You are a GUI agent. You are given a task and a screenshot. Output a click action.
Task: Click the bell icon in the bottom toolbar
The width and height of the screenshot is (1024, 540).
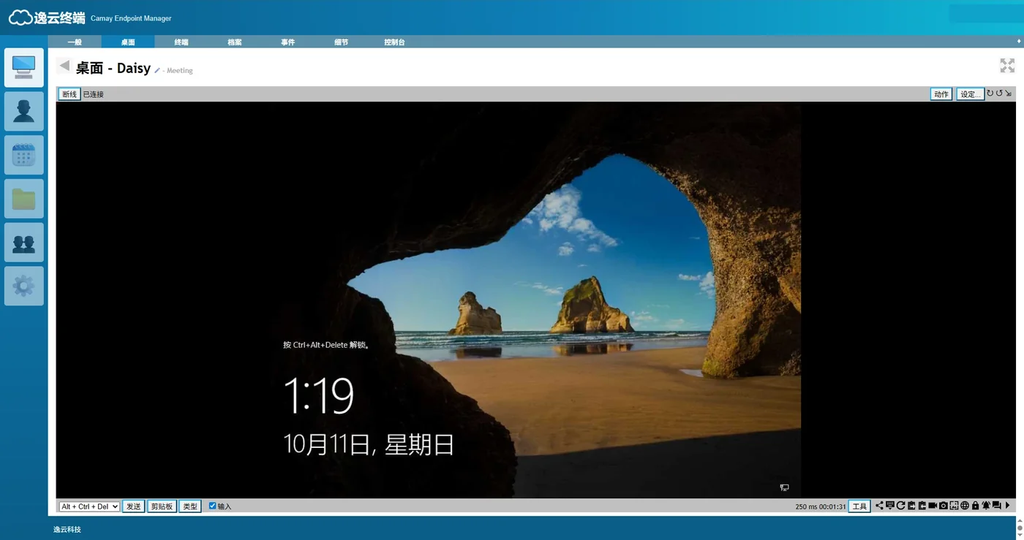[986, 506]
